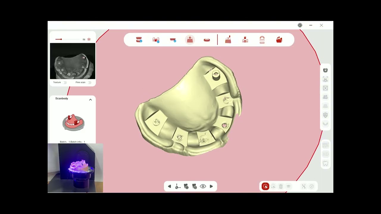
Task: Click the red export folder icon
Action: (279, 40)
